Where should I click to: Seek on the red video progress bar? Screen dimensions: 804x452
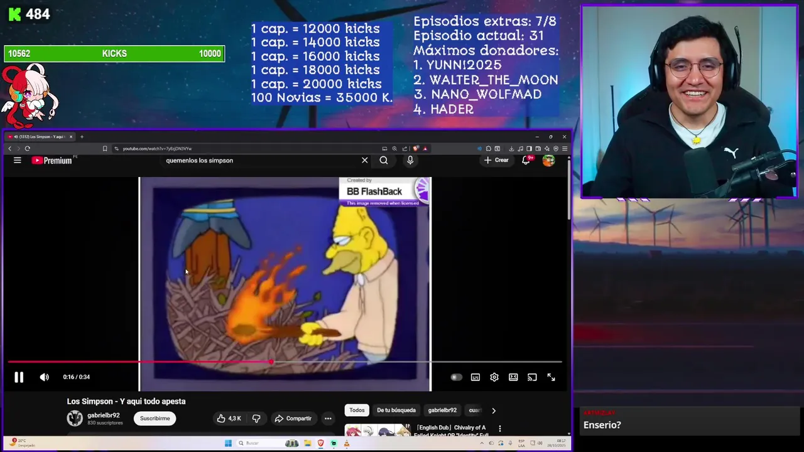click(x=285, y=362)
